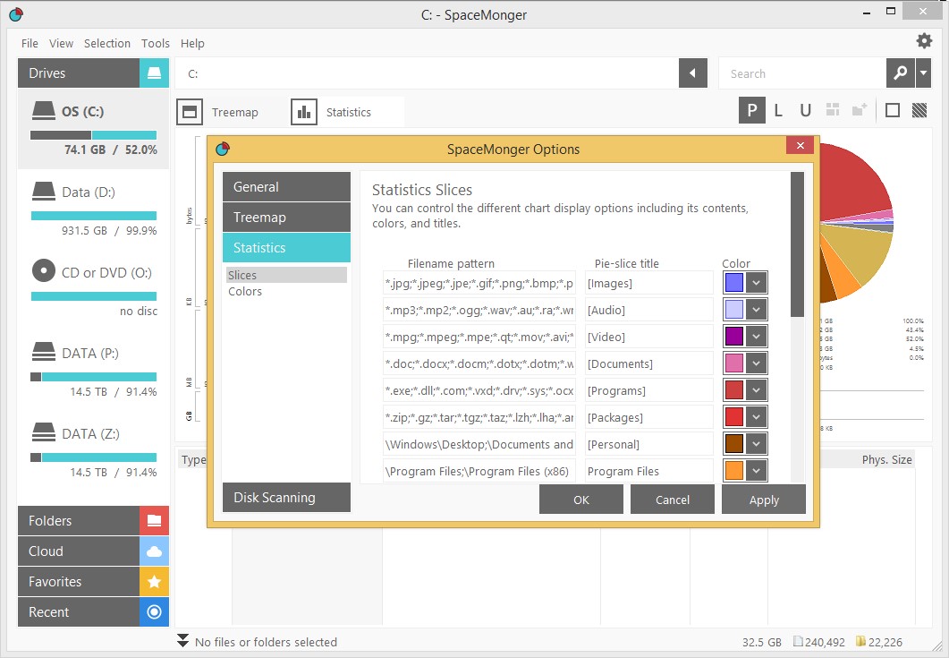Viewport: 949px width, 658px height.
Task: Click the orange Program Files color swatch
Action: (x=734, y=471)
